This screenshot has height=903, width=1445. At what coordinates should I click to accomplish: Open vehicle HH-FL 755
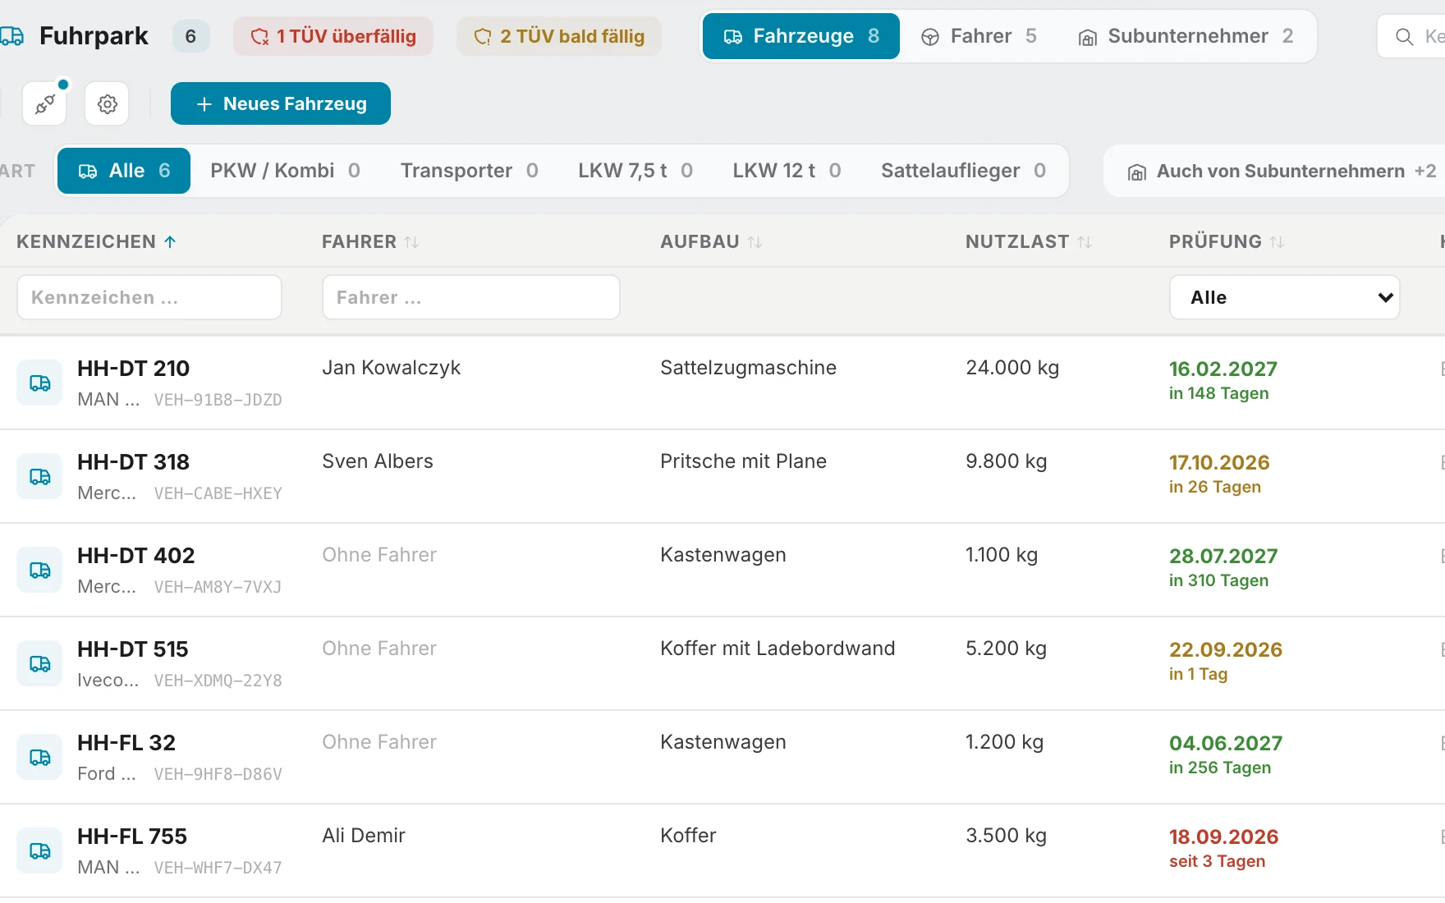(132, 837)
